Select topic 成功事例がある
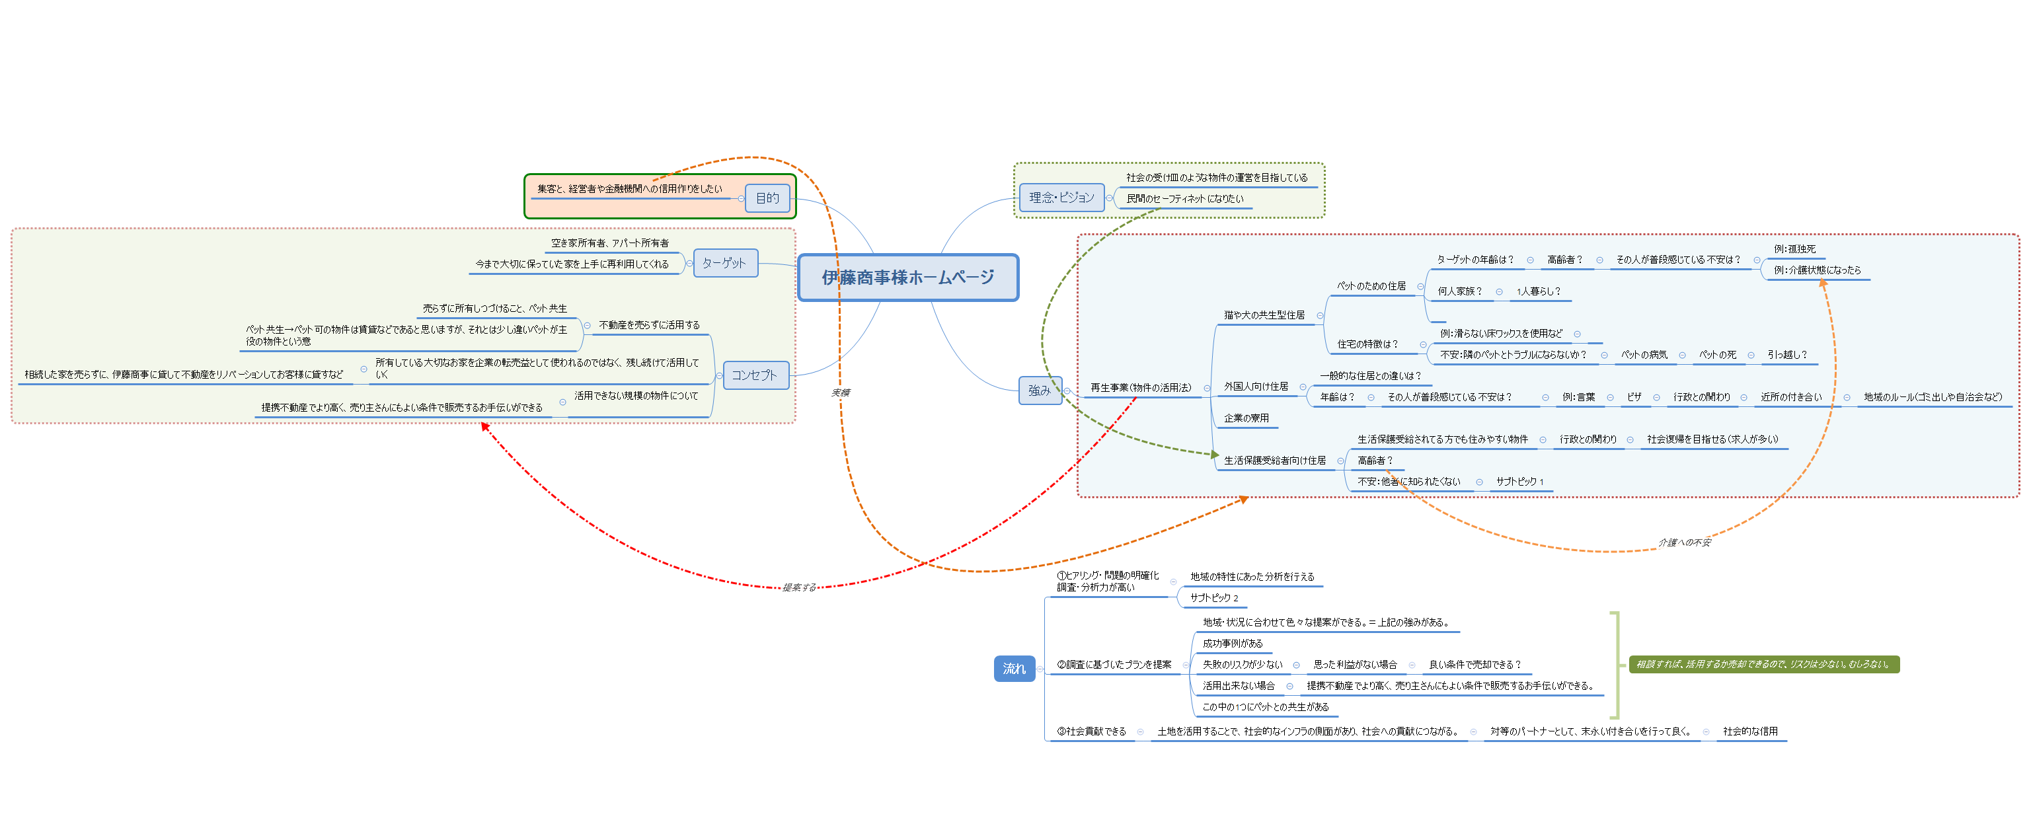This screenshot has width=2031, height=824. 1233,644
